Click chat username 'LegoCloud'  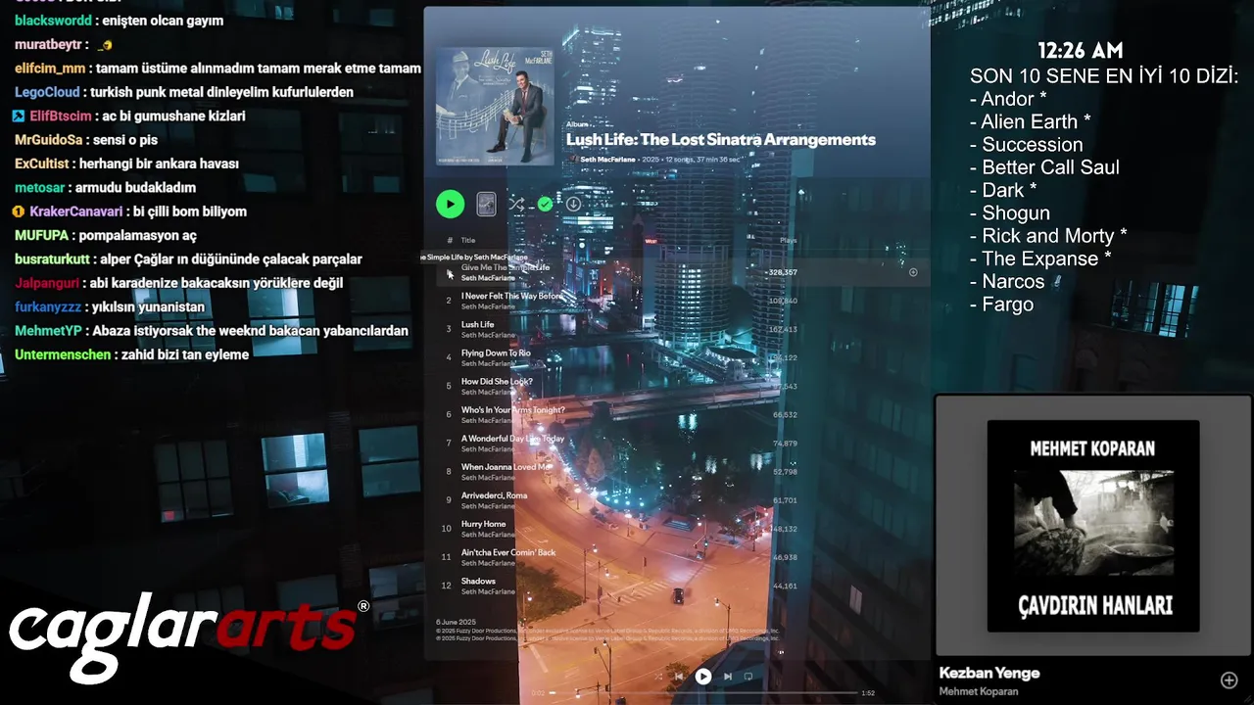[47, 92]
